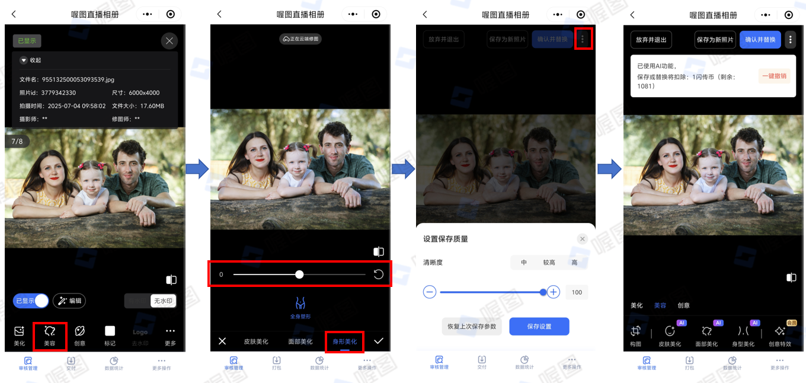Close photo info overlay with round X
The width and height of the screenshot is (806, 383).
(169, 41)
